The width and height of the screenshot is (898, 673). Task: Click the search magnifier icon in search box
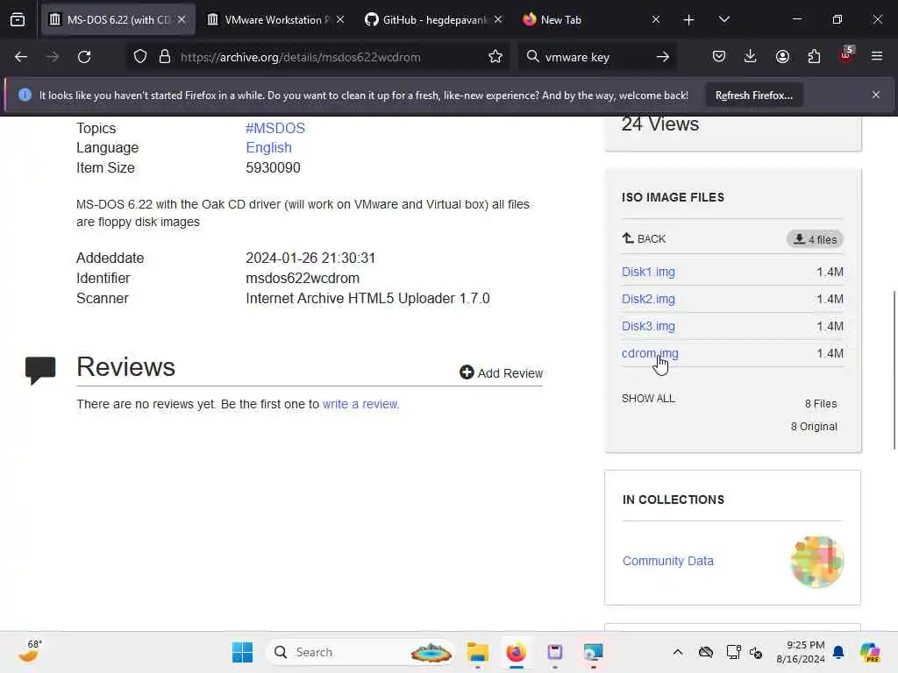pos(532,57)
